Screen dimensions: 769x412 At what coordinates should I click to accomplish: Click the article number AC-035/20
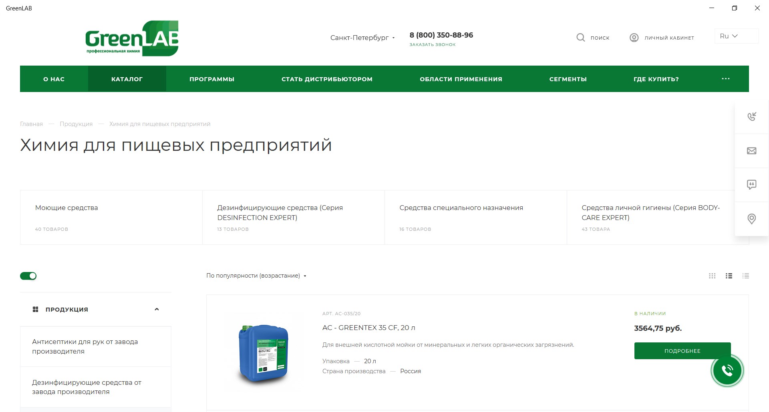point(342,314)
